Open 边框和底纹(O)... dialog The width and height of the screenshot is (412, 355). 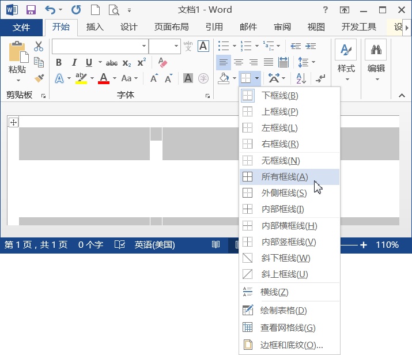point(290,345)
